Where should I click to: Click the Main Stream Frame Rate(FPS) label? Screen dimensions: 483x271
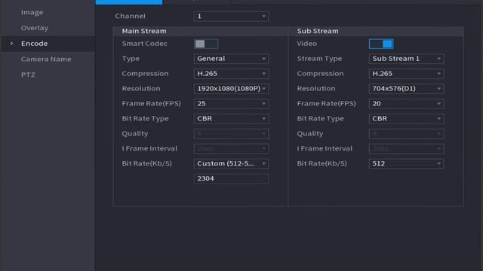tap(151, 104)
